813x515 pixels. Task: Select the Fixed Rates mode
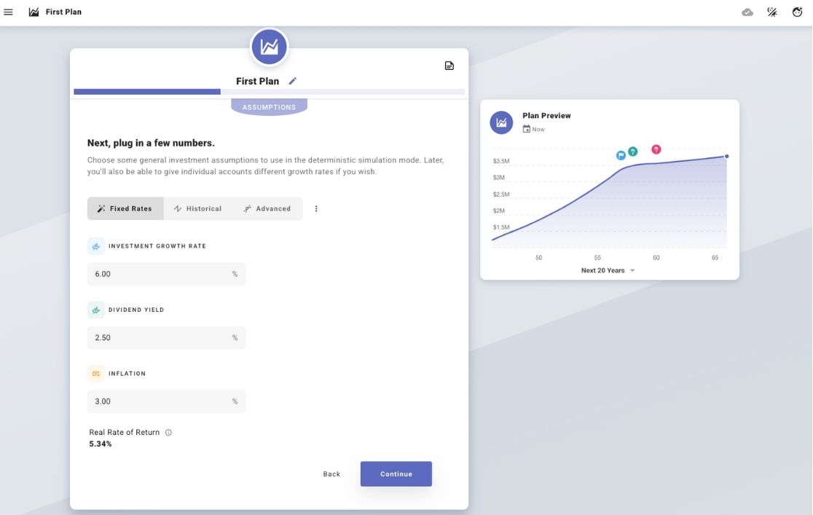coord(125,209)
